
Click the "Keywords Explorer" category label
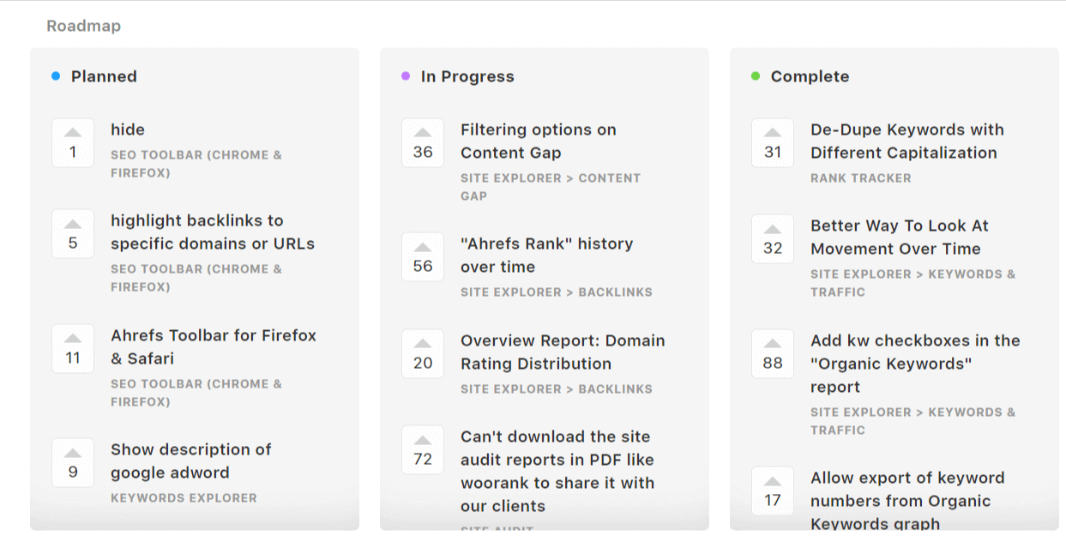(x=184, y=497)
